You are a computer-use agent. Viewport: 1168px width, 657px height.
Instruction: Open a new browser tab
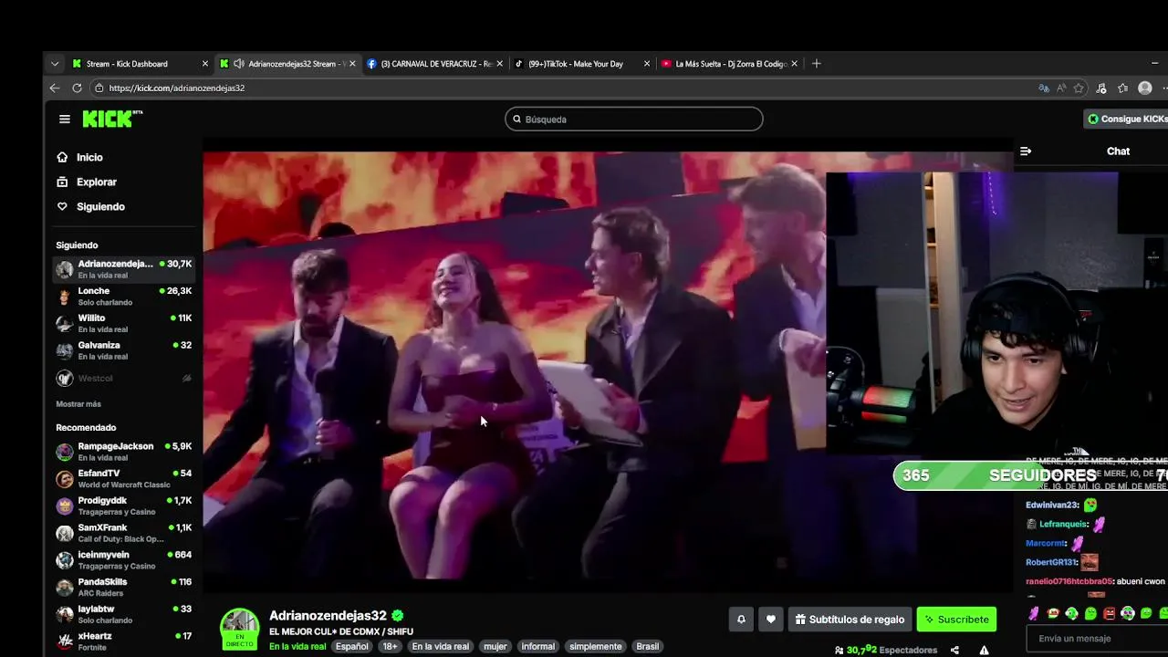point(817,64)
